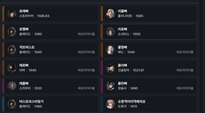Viewport: 205px width, 113px height.
Task: Click the 순종적이타적배려심 character name
Action: (131, 101)
